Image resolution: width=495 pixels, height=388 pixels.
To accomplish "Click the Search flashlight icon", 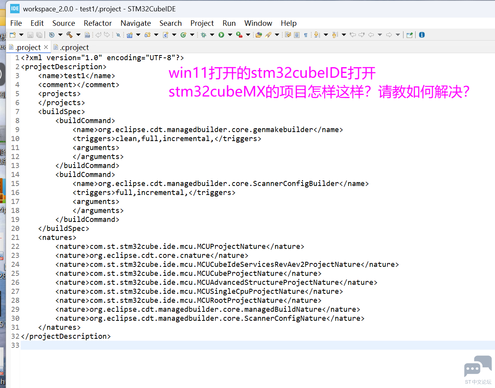I will (x=268, y=35).
